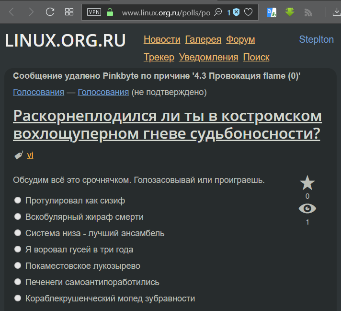341x311 pixels.
Task: Go forward with the browser forward arrow
Action: click(31, 12)
